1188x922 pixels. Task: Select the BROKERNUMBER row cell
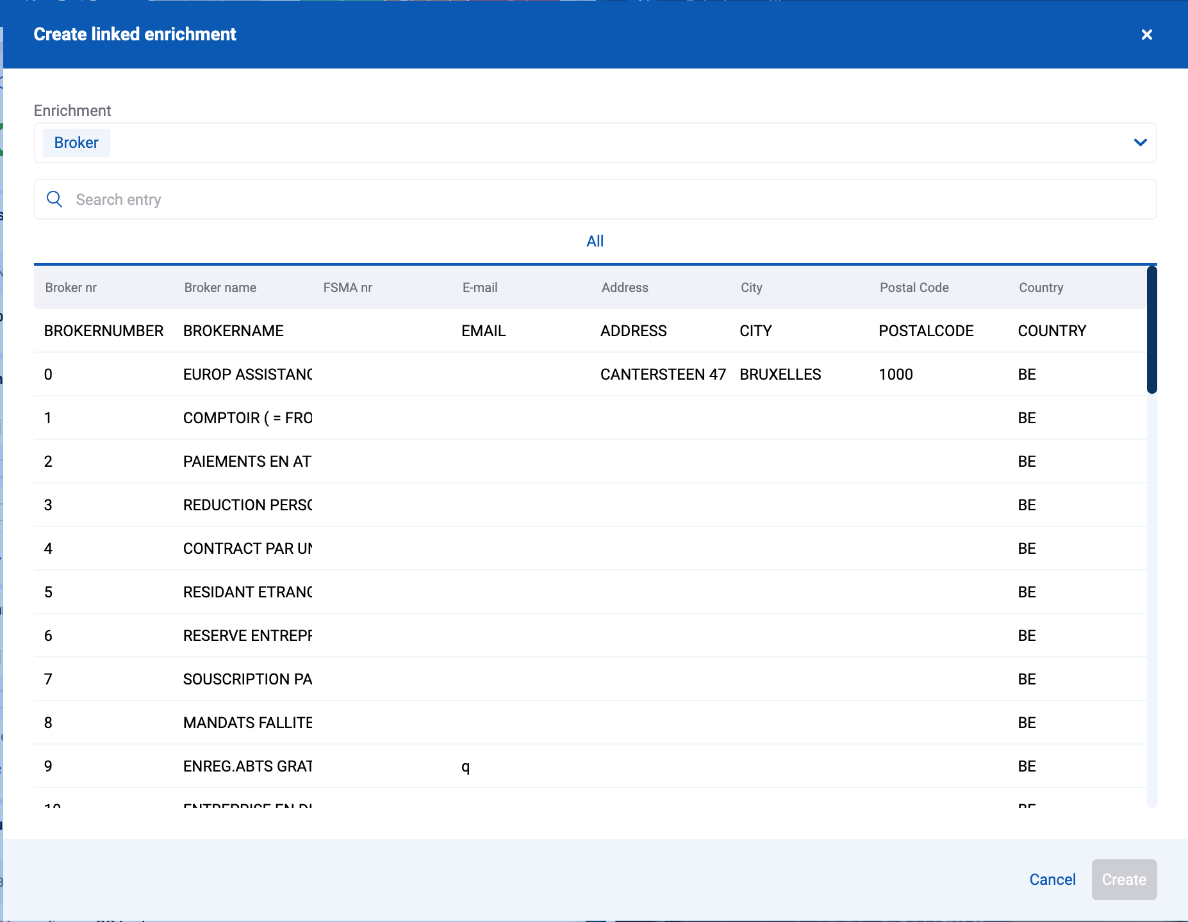[104, 331]
